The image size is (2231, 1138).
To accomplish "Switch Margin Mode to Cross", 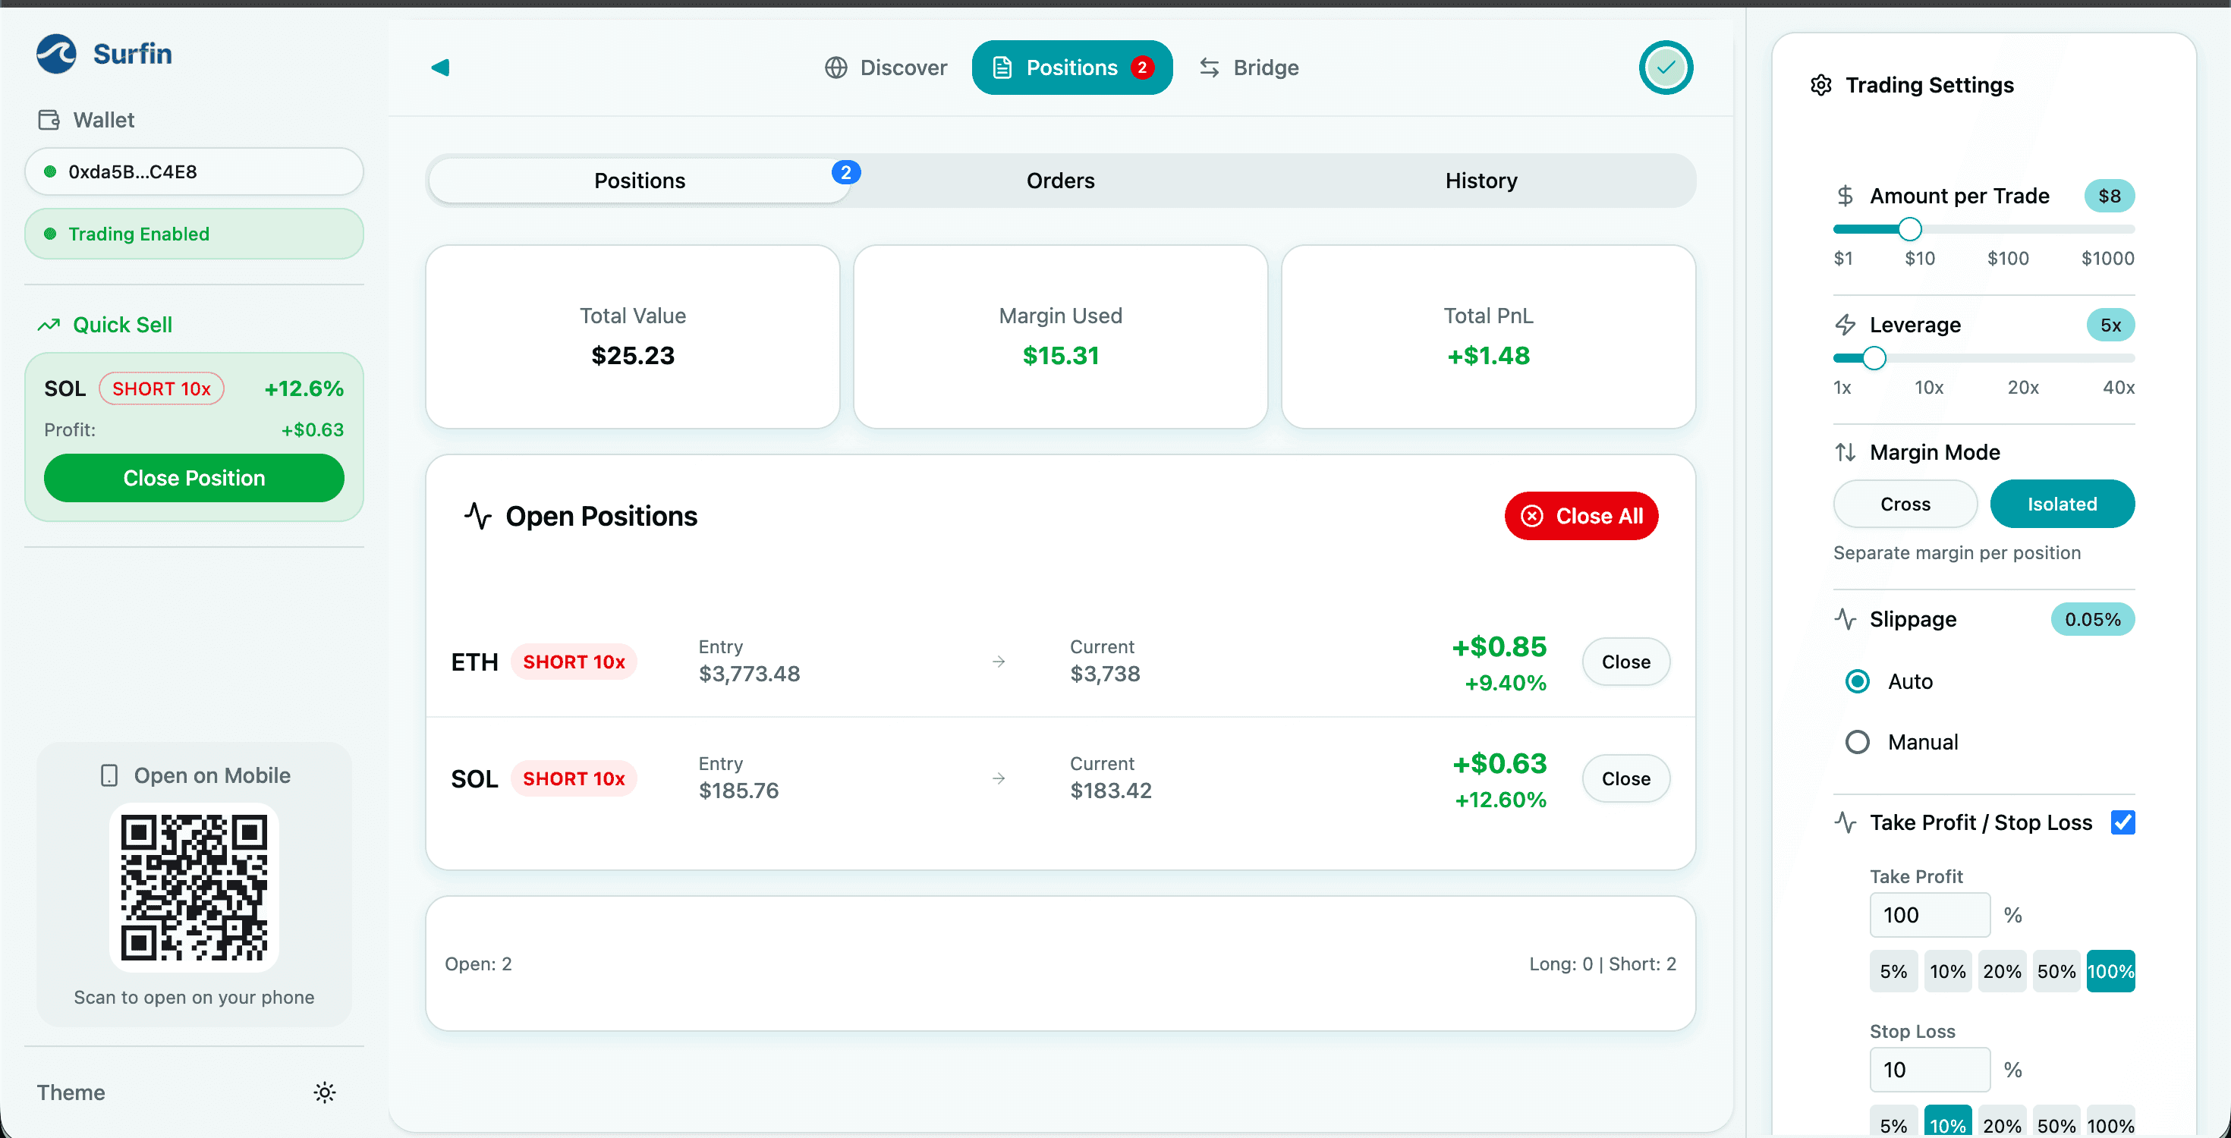I will (1905, 504).
